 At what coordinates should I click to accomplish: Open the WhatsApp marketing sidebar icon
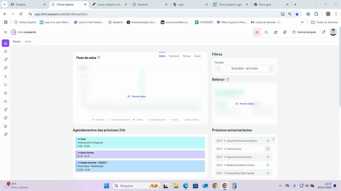click(6, 118)
